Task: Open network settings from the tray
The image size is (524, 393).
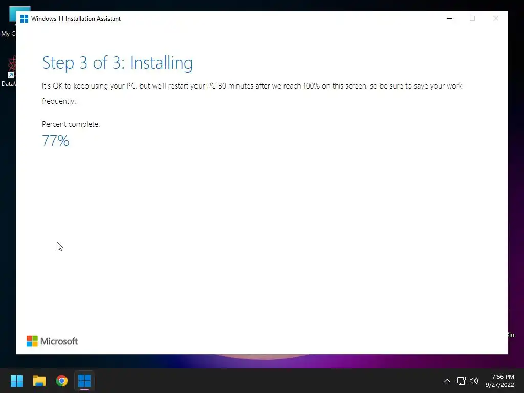Action: point(461,381)
